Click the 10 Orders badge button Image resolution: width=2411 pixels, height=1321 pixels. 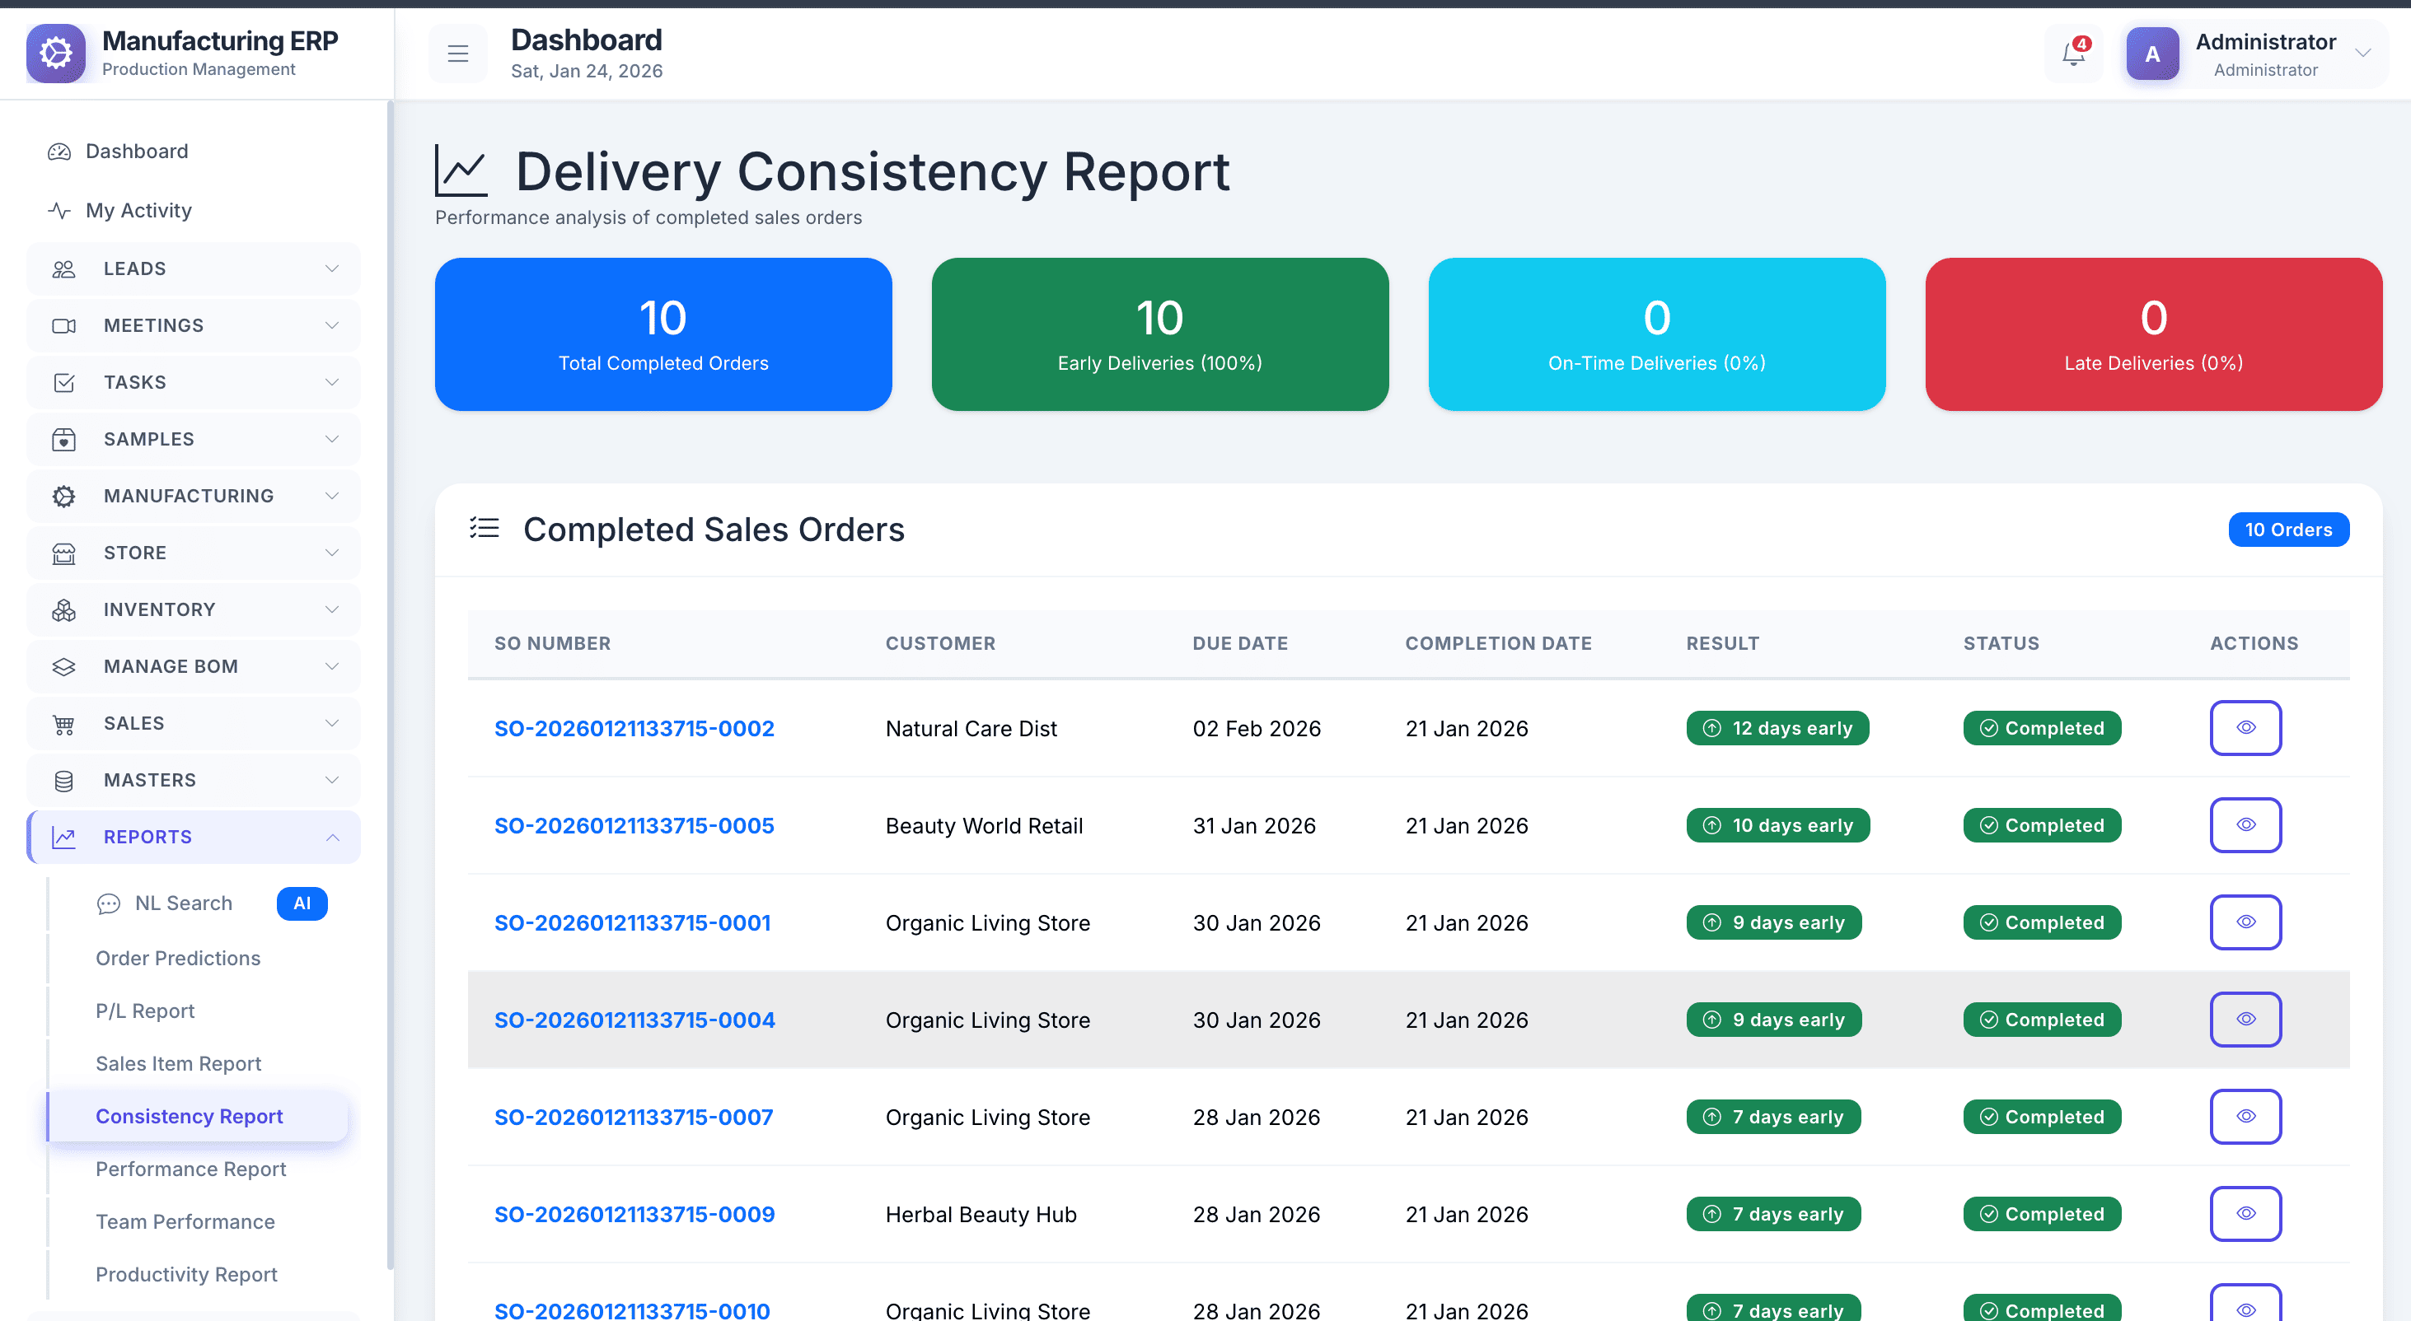2287,530
